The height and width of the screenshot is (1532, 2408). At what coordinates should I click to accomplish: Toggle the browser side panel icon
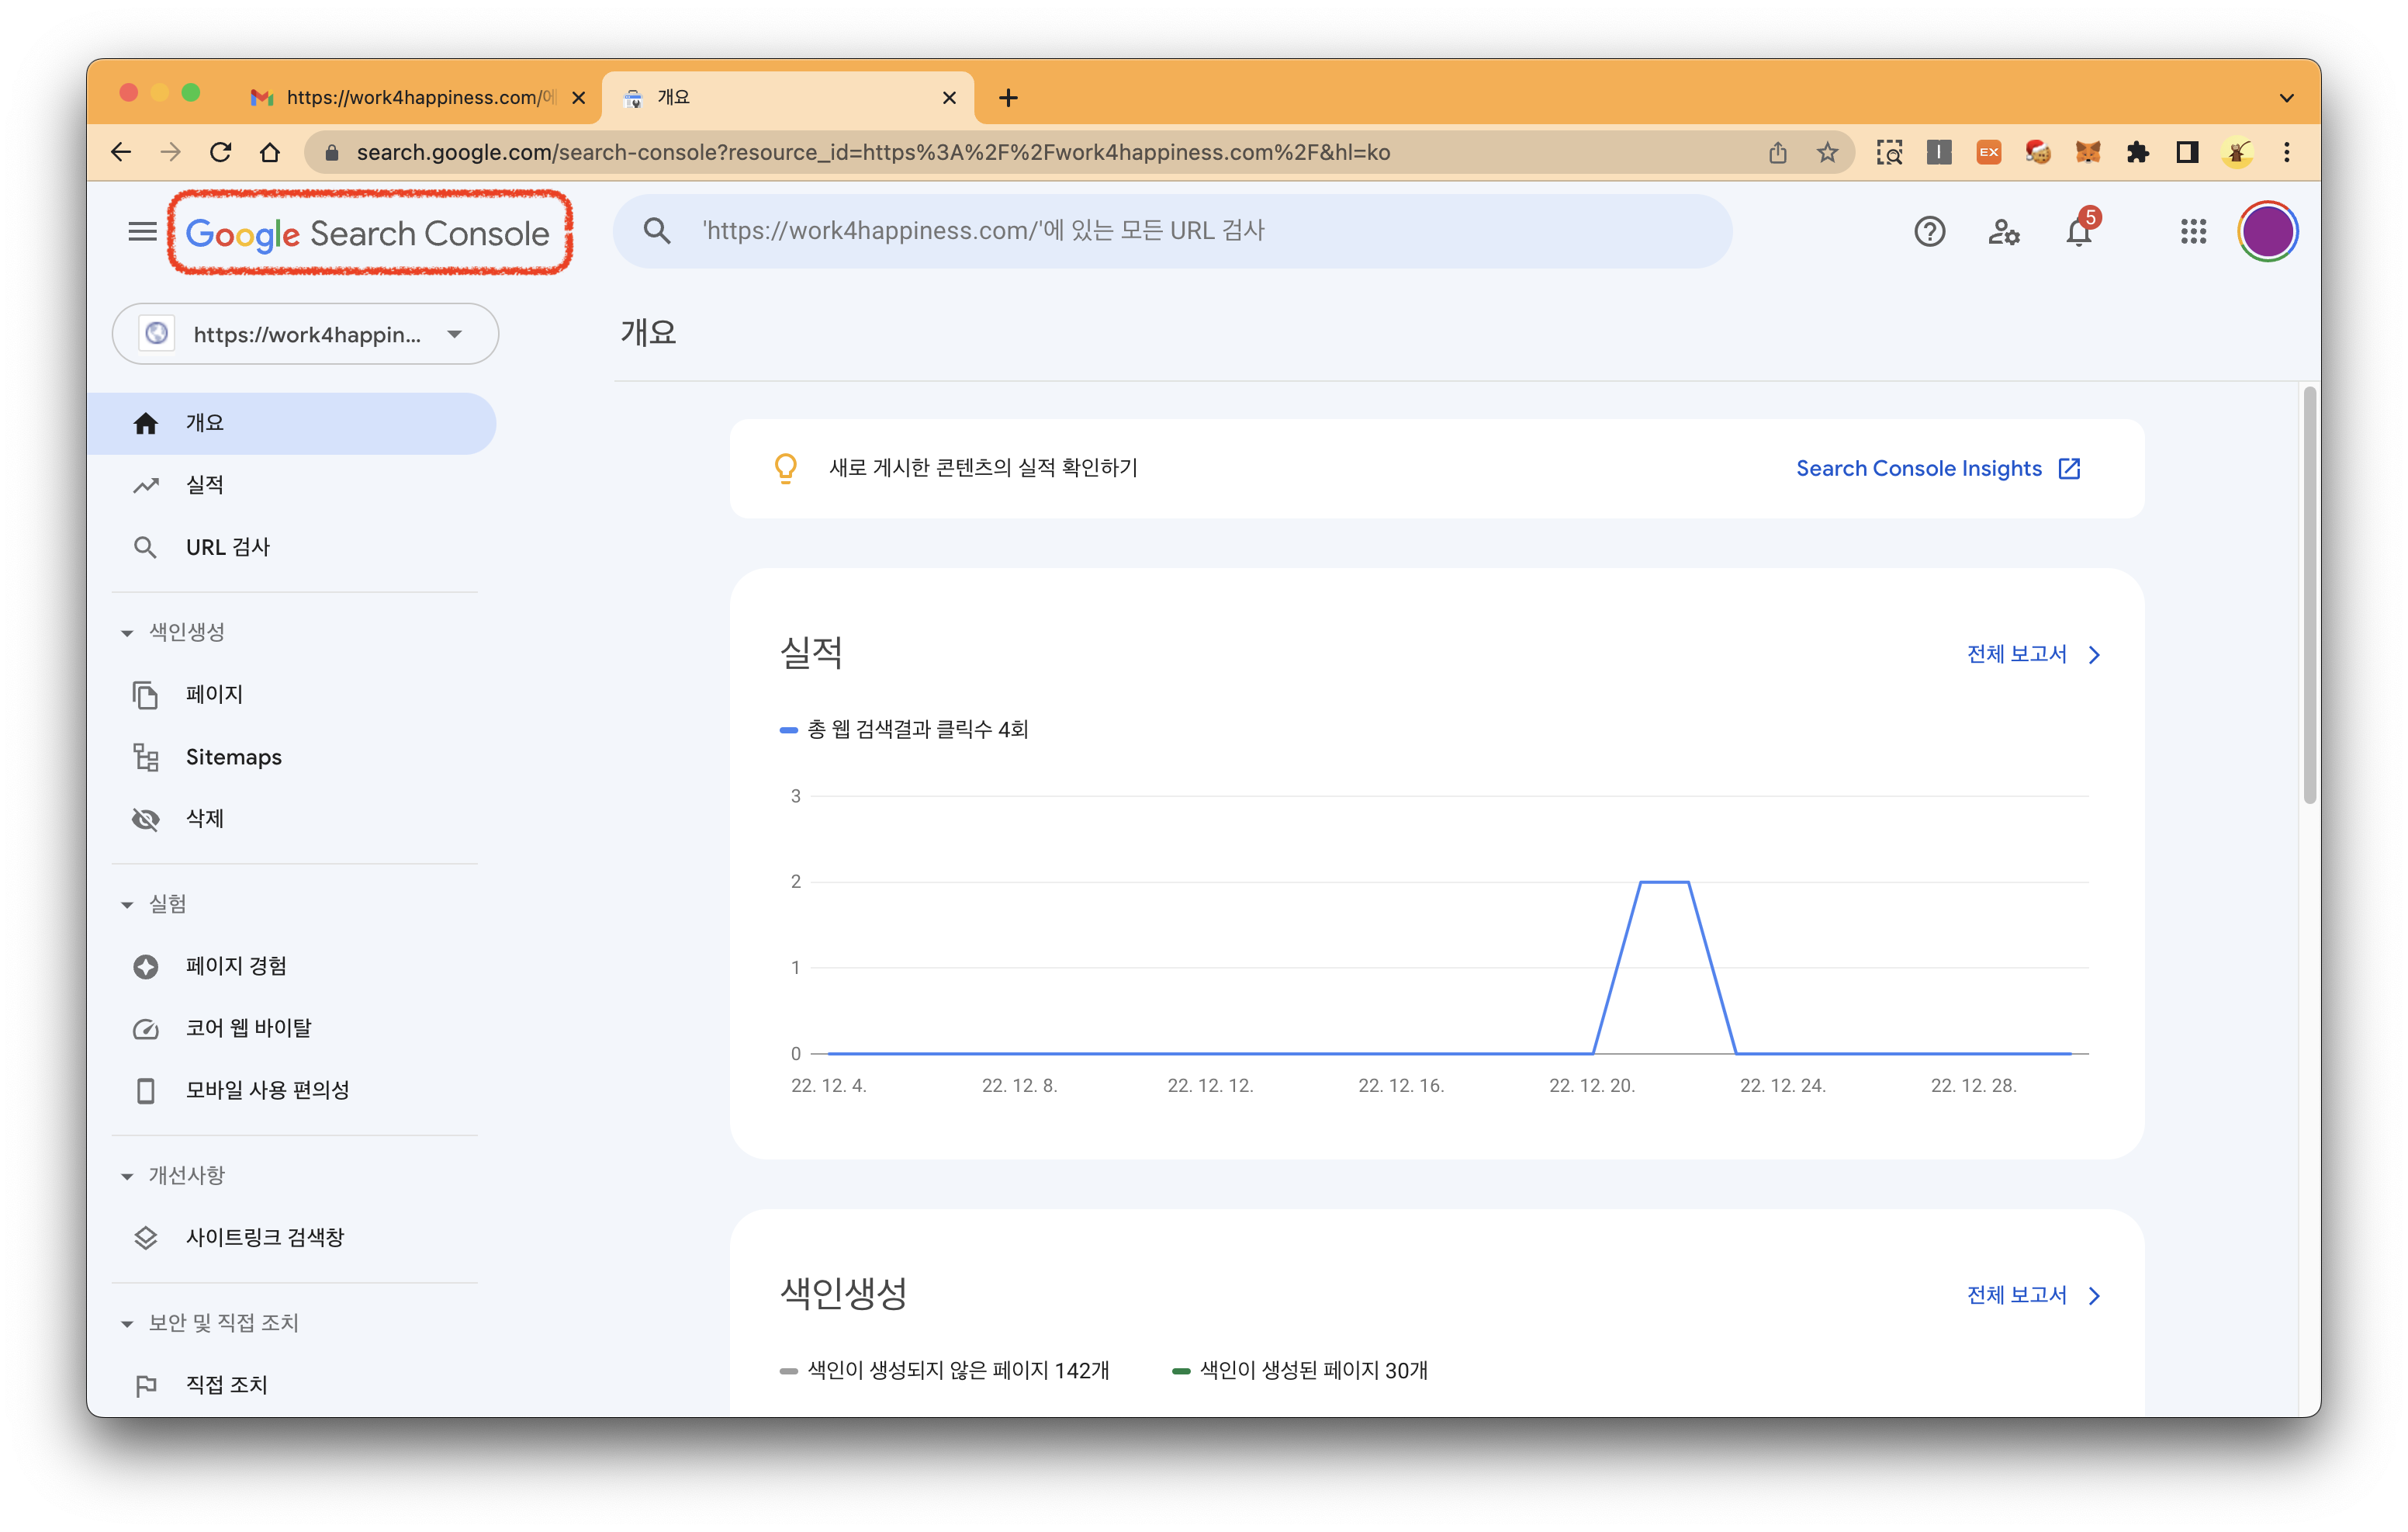[2187, 152]
